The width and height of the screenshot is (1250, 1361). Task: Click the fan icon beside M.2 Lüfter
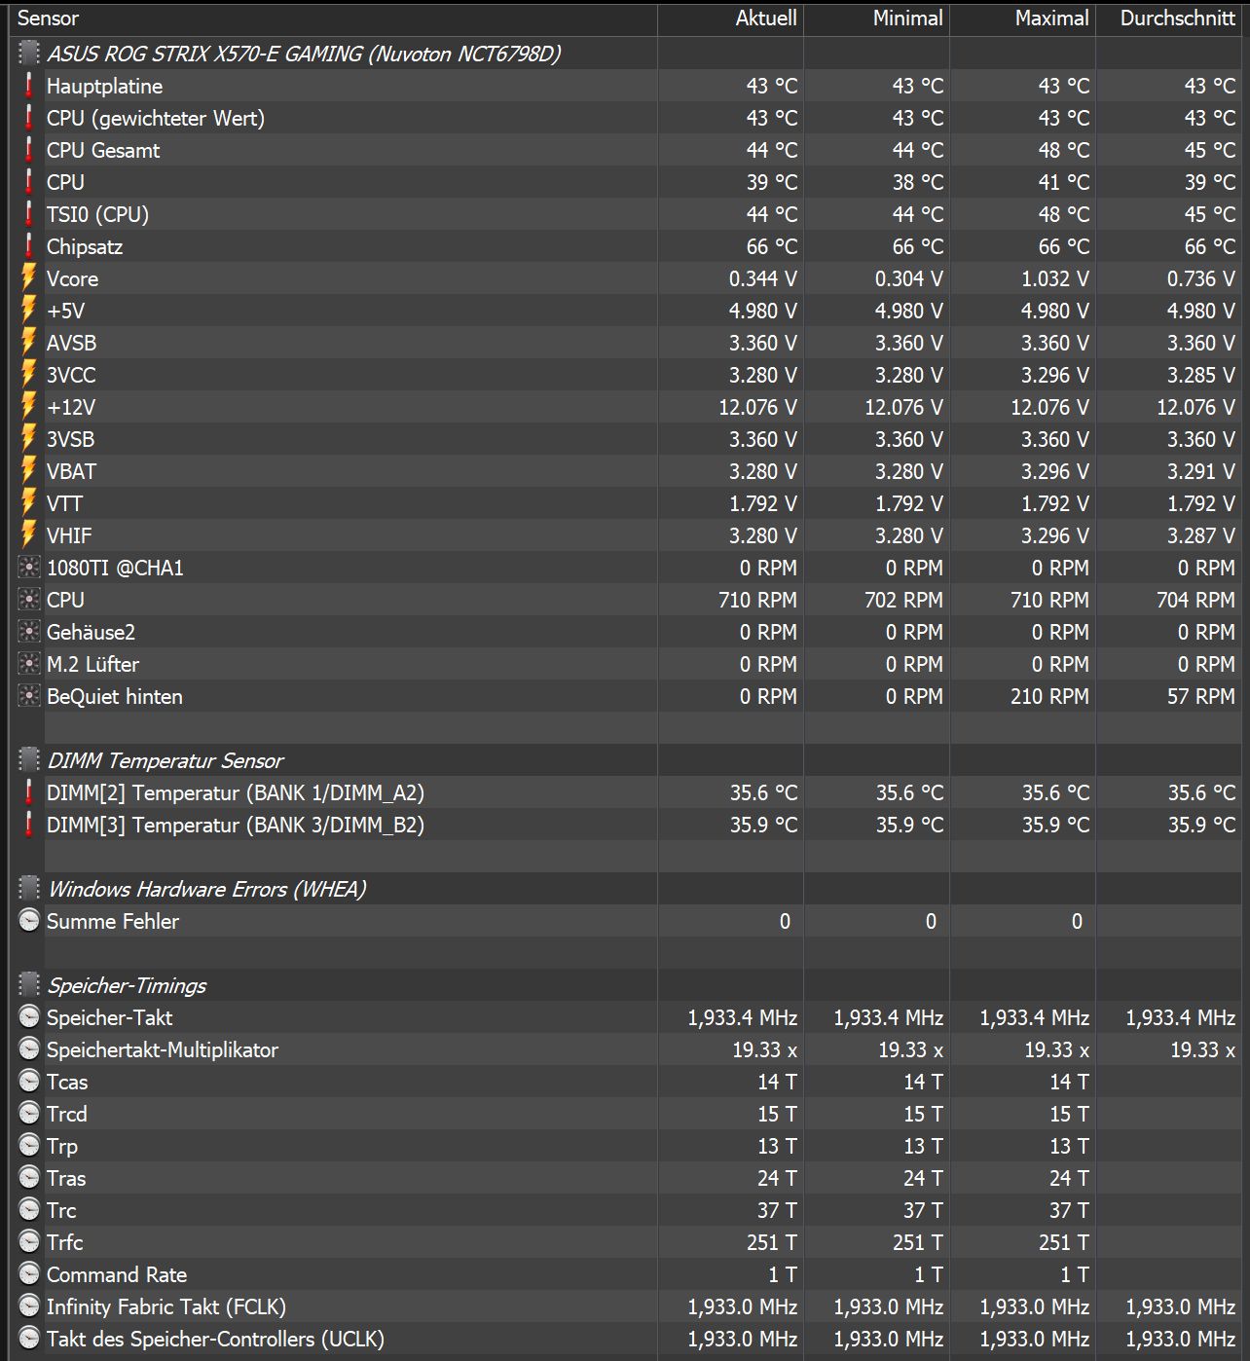click(x=29, y=664)
